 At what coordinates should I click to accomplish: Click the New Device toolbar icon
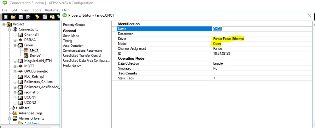click(x=45, y=17)
